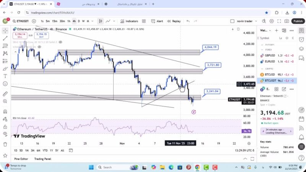The width and height of the screenshot is (306, 172).
Task: Open the chart type dropdown arrow
Action: point(115,21)
